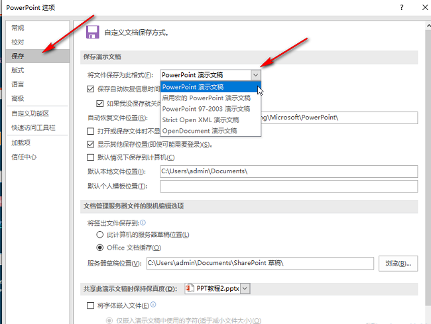Collapse the save format dropdown arrow
Image resolution: width=431 pixels, height=324 pixels.
(256, 75)
